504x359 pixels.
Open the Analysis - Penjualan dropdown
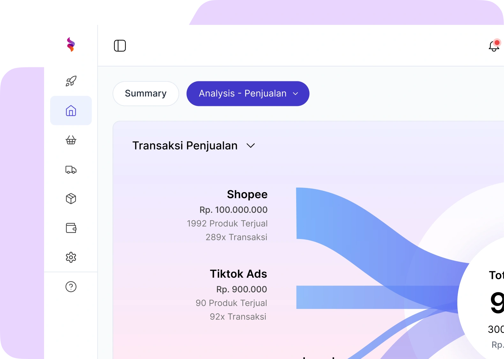[x=248, y=93]
